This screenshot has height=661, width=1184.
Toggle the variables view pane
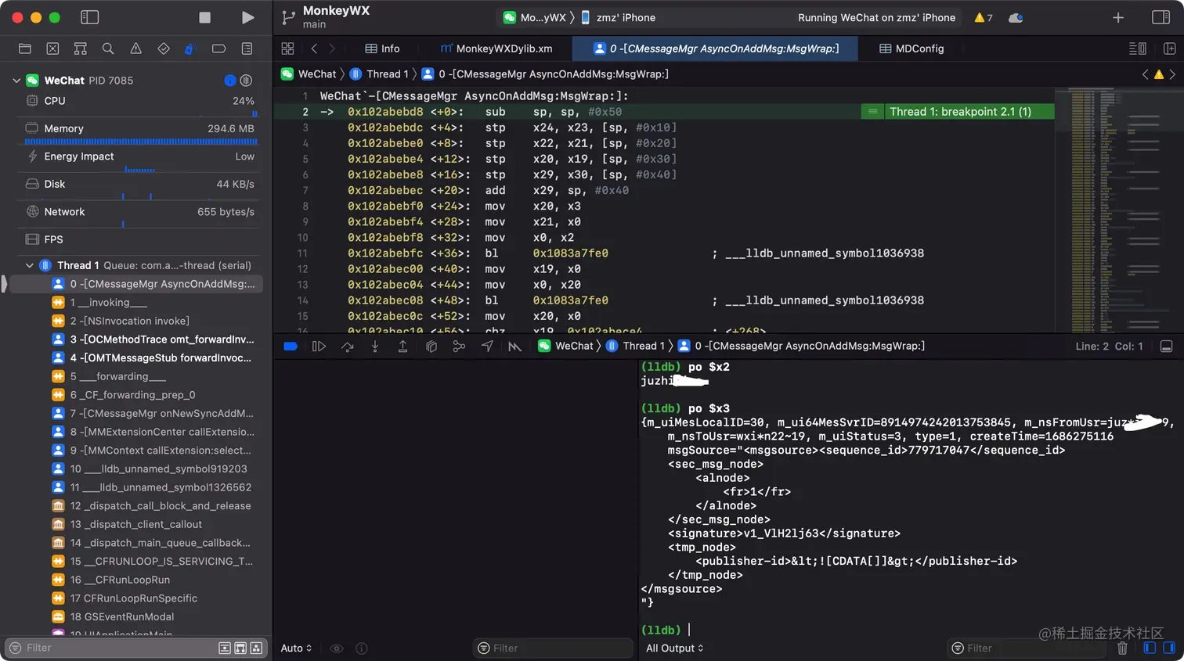pos(1150,648)
